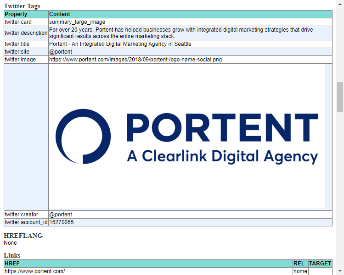Select the summary_large_image value
This screenshot has width=344, height=275.
tap(77, 22)
